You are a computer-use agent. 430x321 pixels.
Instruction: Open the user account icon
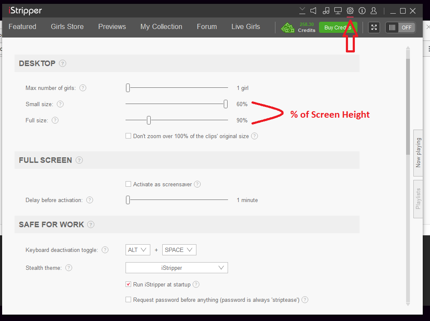(374, 11)
